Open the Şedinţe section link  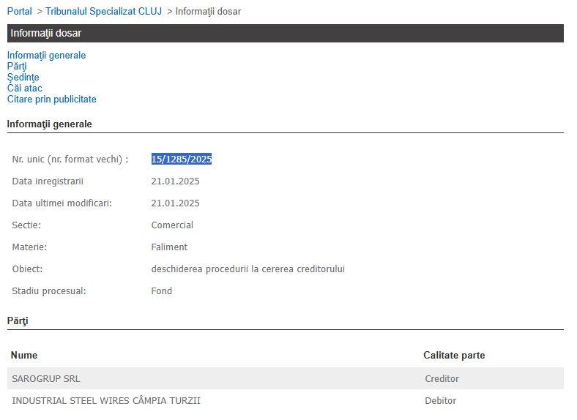click(x=23, y=78)
